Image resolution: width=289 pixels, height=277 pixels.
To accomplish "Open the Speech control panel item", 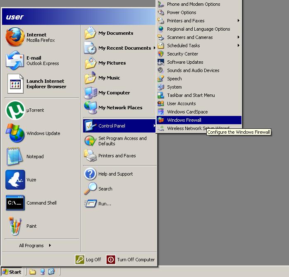I will tap(199, 79).
